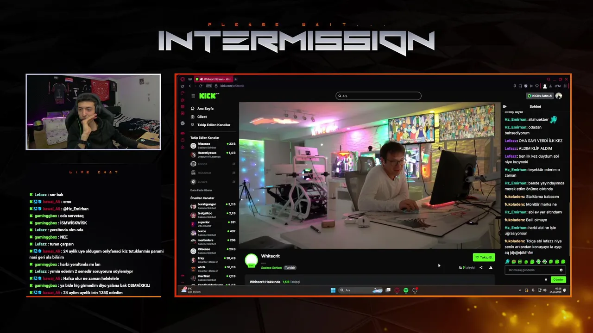Click the first quick emote below chat
Image resolution: width=593 pixels, height=333 pixels.
507,262
